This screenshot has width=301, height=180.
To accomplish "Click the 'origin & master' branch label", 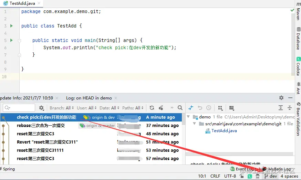I will (x=97, y=126).
